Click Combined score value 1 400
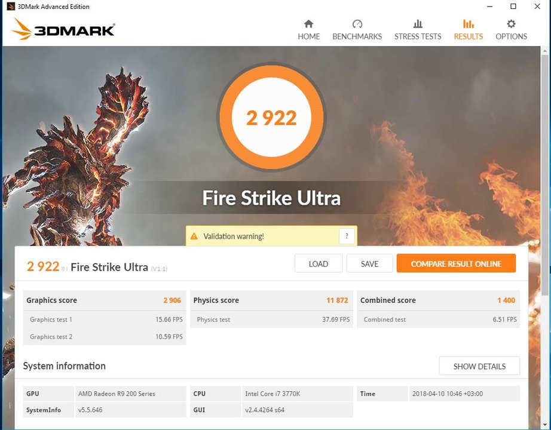 pyautogui.click(x=506, y=300)
